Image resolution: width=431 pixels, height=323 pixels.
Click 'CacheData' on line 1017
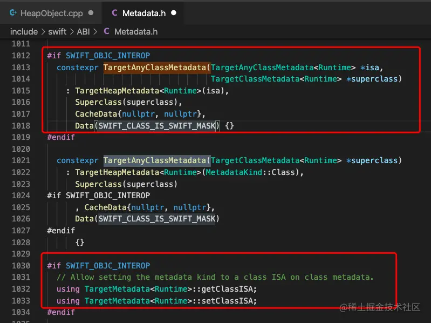96,114
